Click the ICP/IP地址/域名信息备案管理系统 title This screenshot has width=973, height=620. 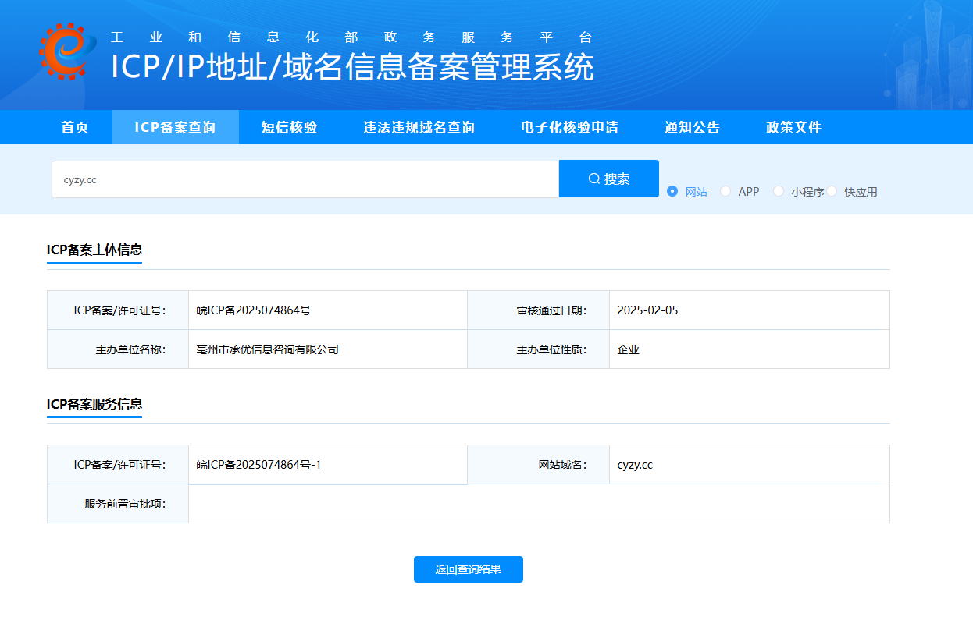coord(352,67)
